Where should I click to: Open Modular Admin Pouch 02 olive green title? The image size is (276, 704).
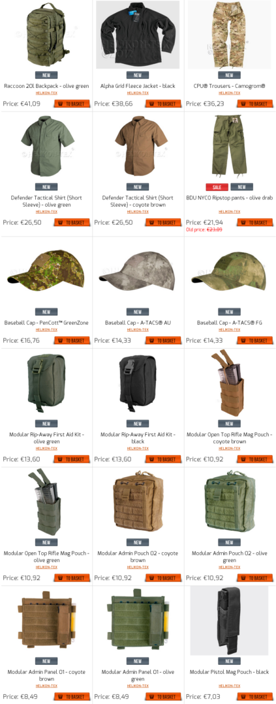coord(229,556)
